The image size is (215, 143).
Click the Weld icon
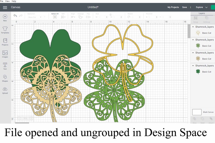[x=202, y=119]
